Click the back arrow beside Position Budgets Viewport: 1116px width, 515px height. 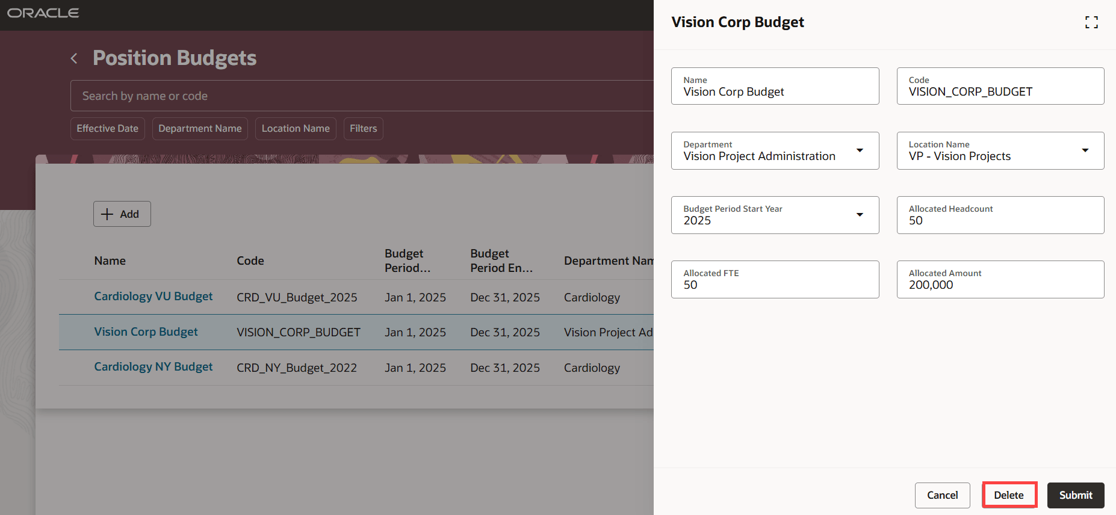pyautogui.click(x=74, y=58)
